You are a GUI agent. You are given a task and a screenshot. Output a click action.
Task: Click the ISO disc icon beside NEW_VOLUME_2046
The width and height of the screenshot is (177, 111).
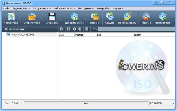(9, 34)
